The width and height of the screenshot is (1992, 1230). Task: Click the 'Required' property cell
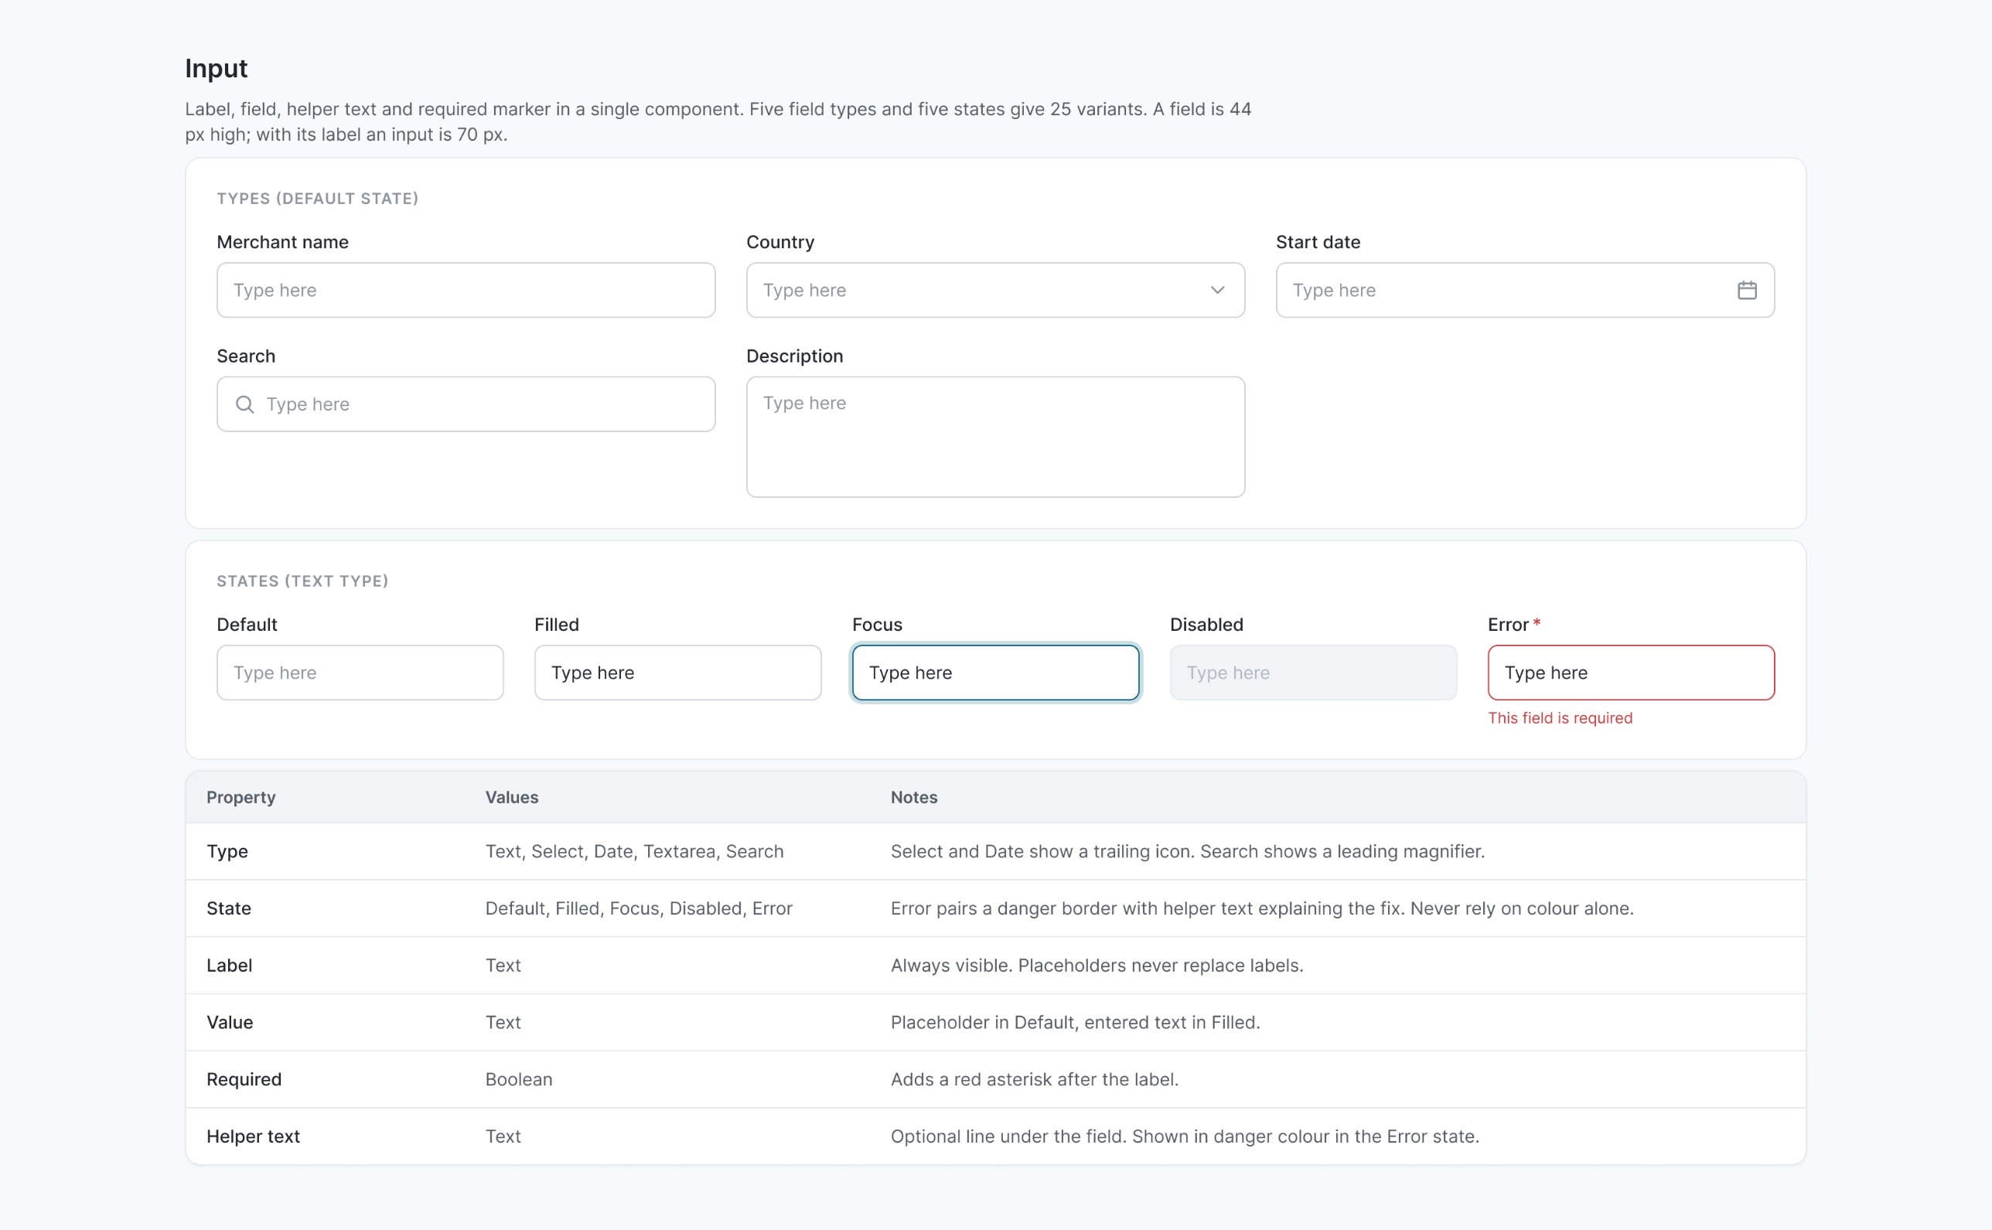tap(244, 1079)
